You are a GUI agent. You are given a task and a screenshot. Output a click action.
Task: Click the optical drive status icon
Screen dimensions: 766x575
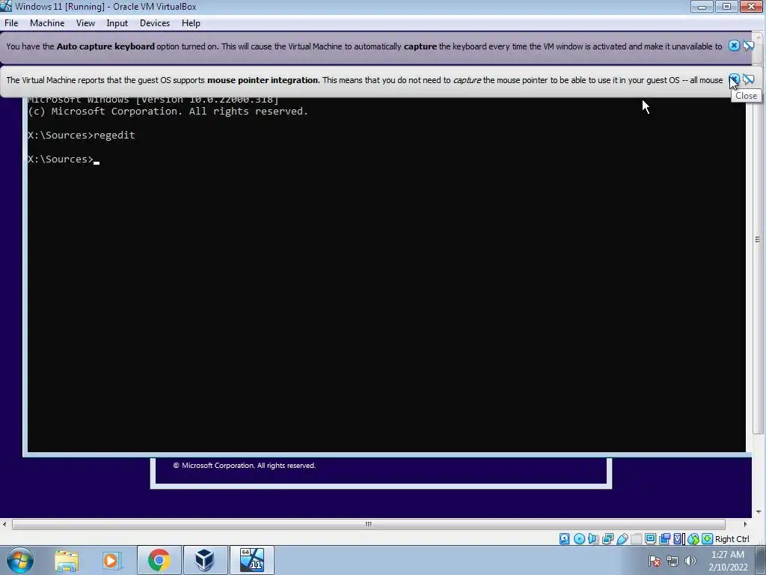click(x=579, y=539)
